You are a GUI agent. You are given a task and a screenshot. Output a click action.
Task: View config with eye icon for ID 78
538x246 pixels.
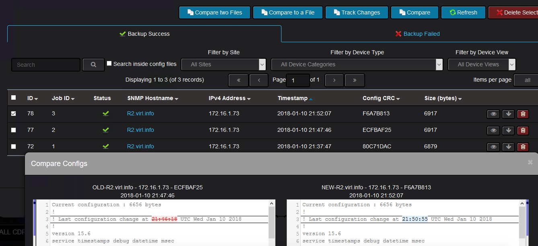(x=493, y=114)
